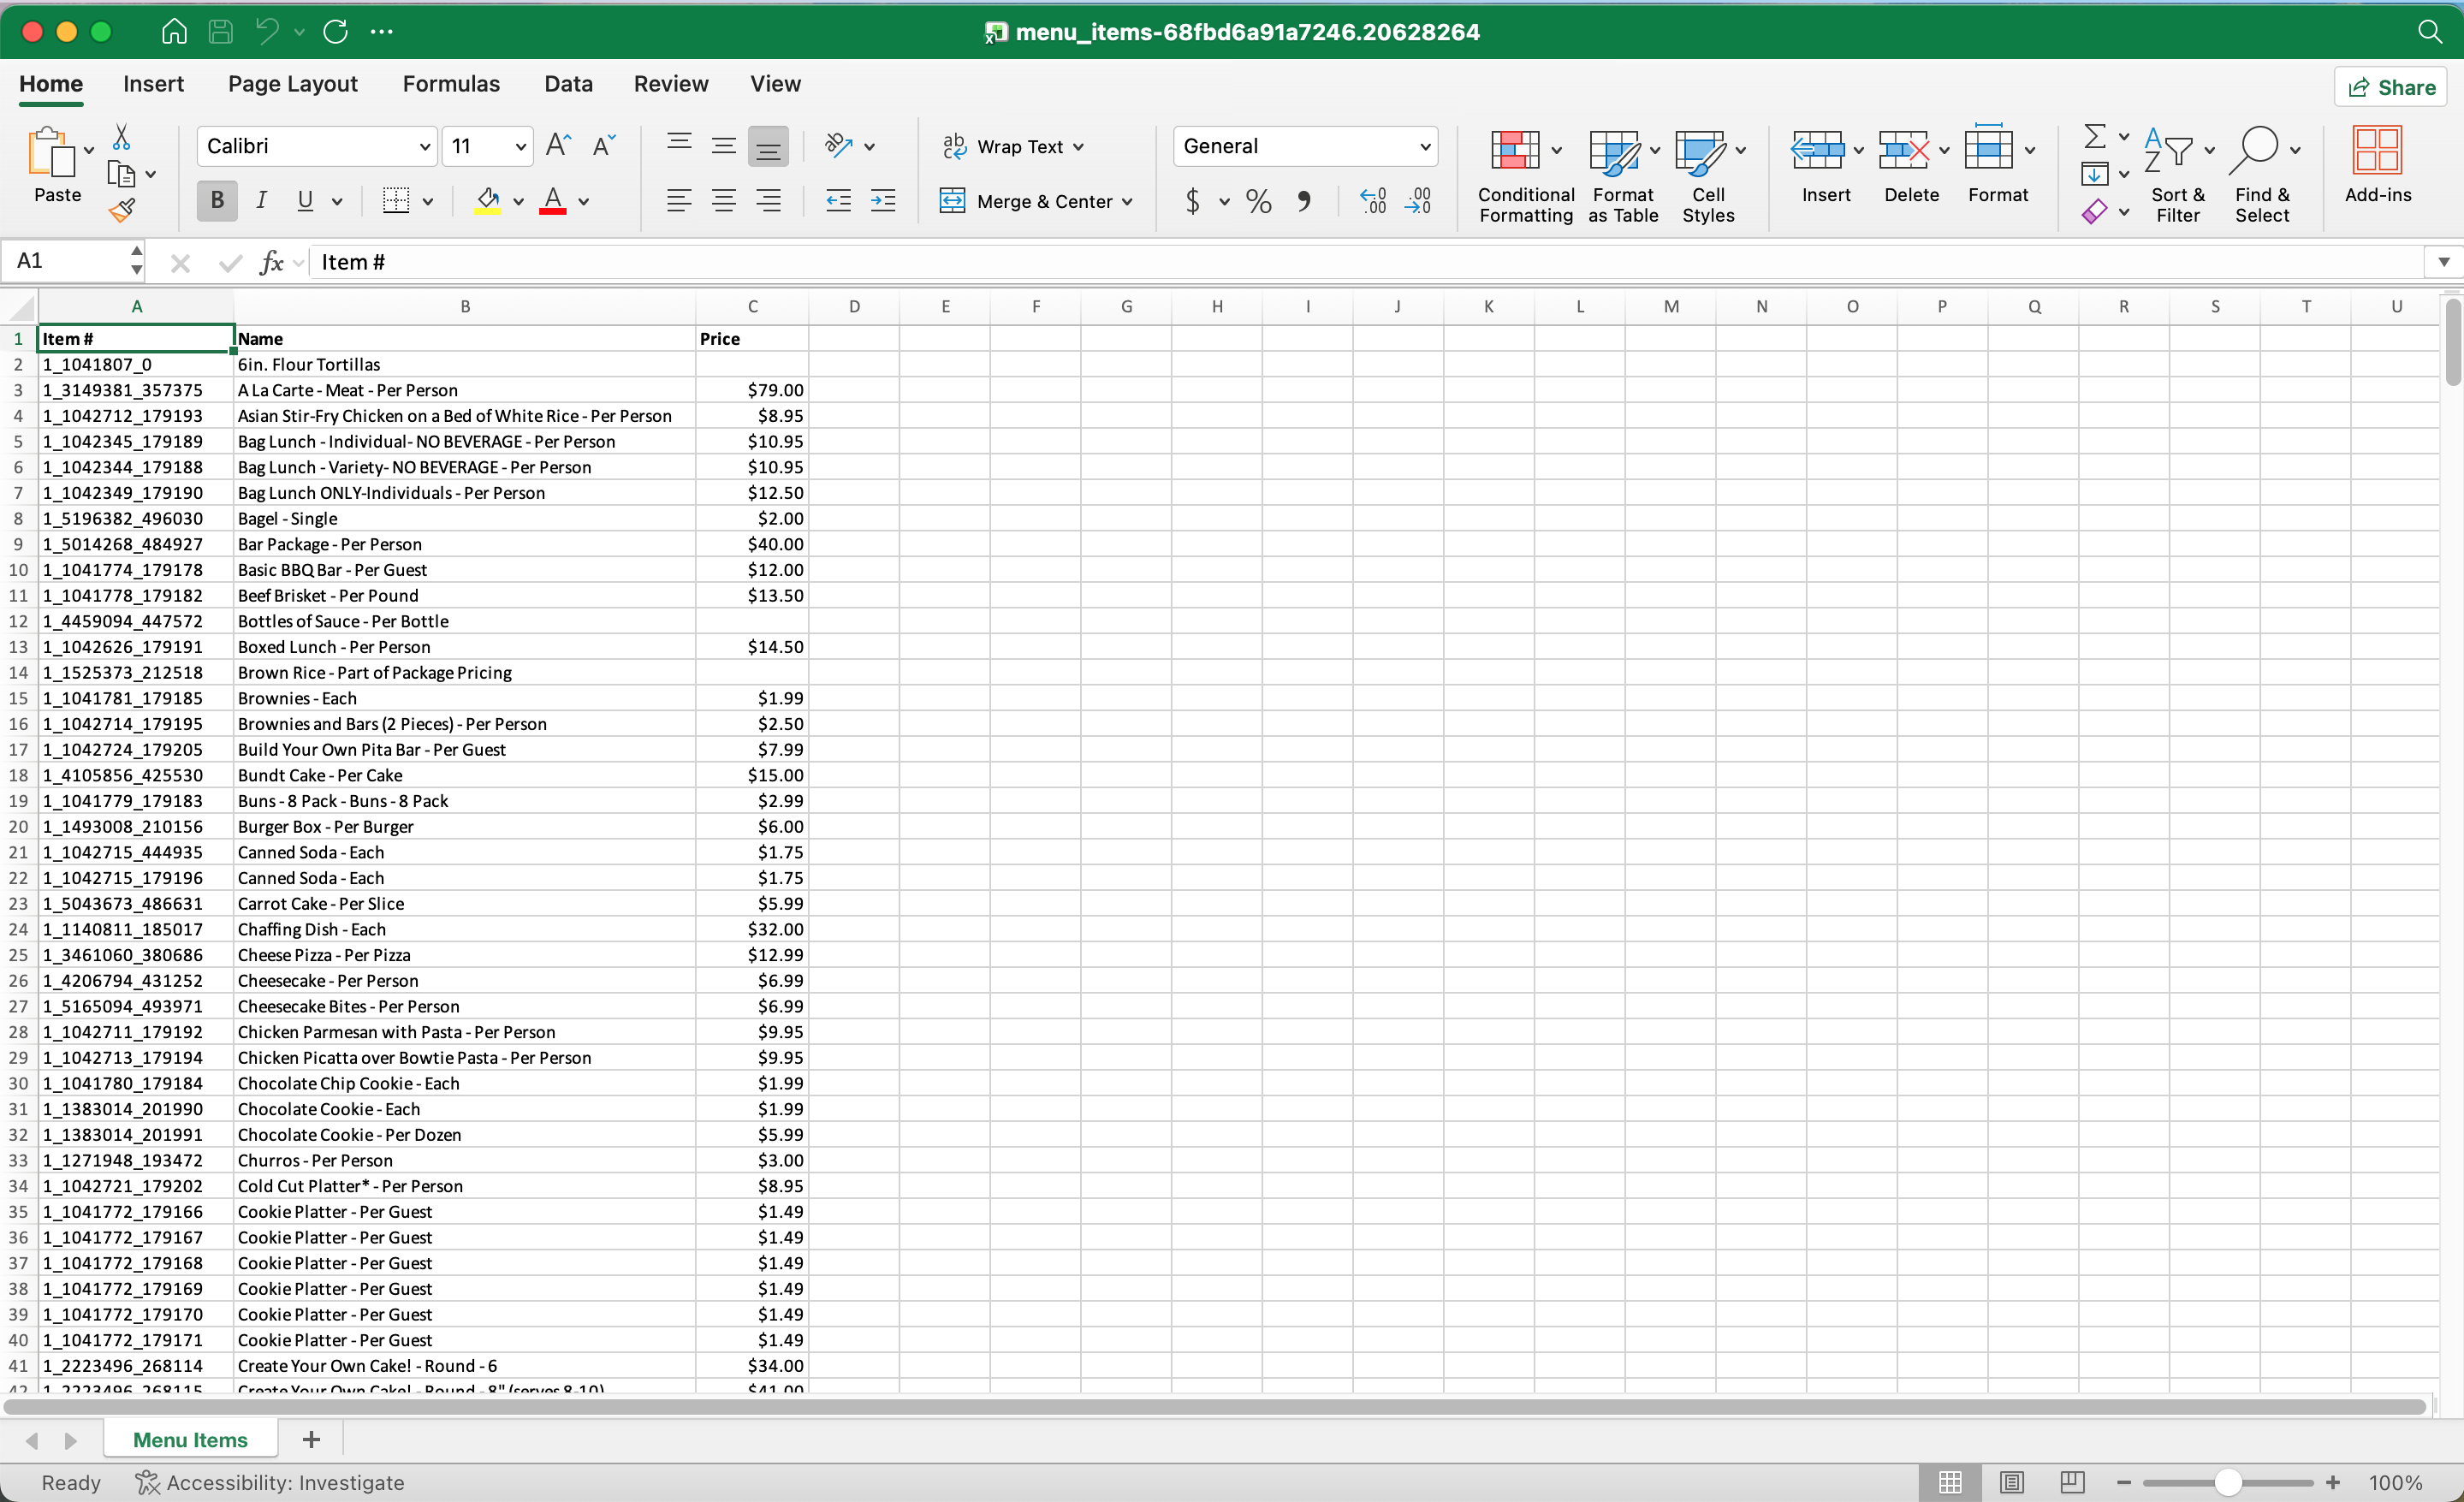
Task: Click the AutoSum sigma icon
Action: [2094, 137]
